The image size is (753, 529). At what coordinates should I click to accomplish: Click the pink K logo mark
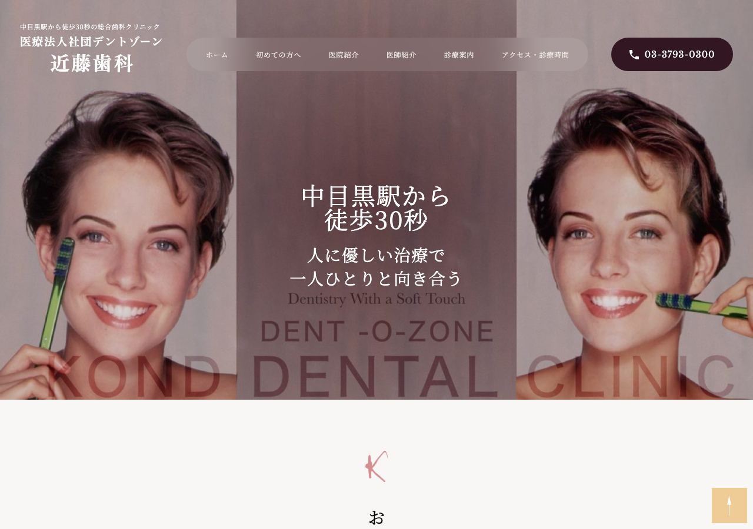pos(376,467)
